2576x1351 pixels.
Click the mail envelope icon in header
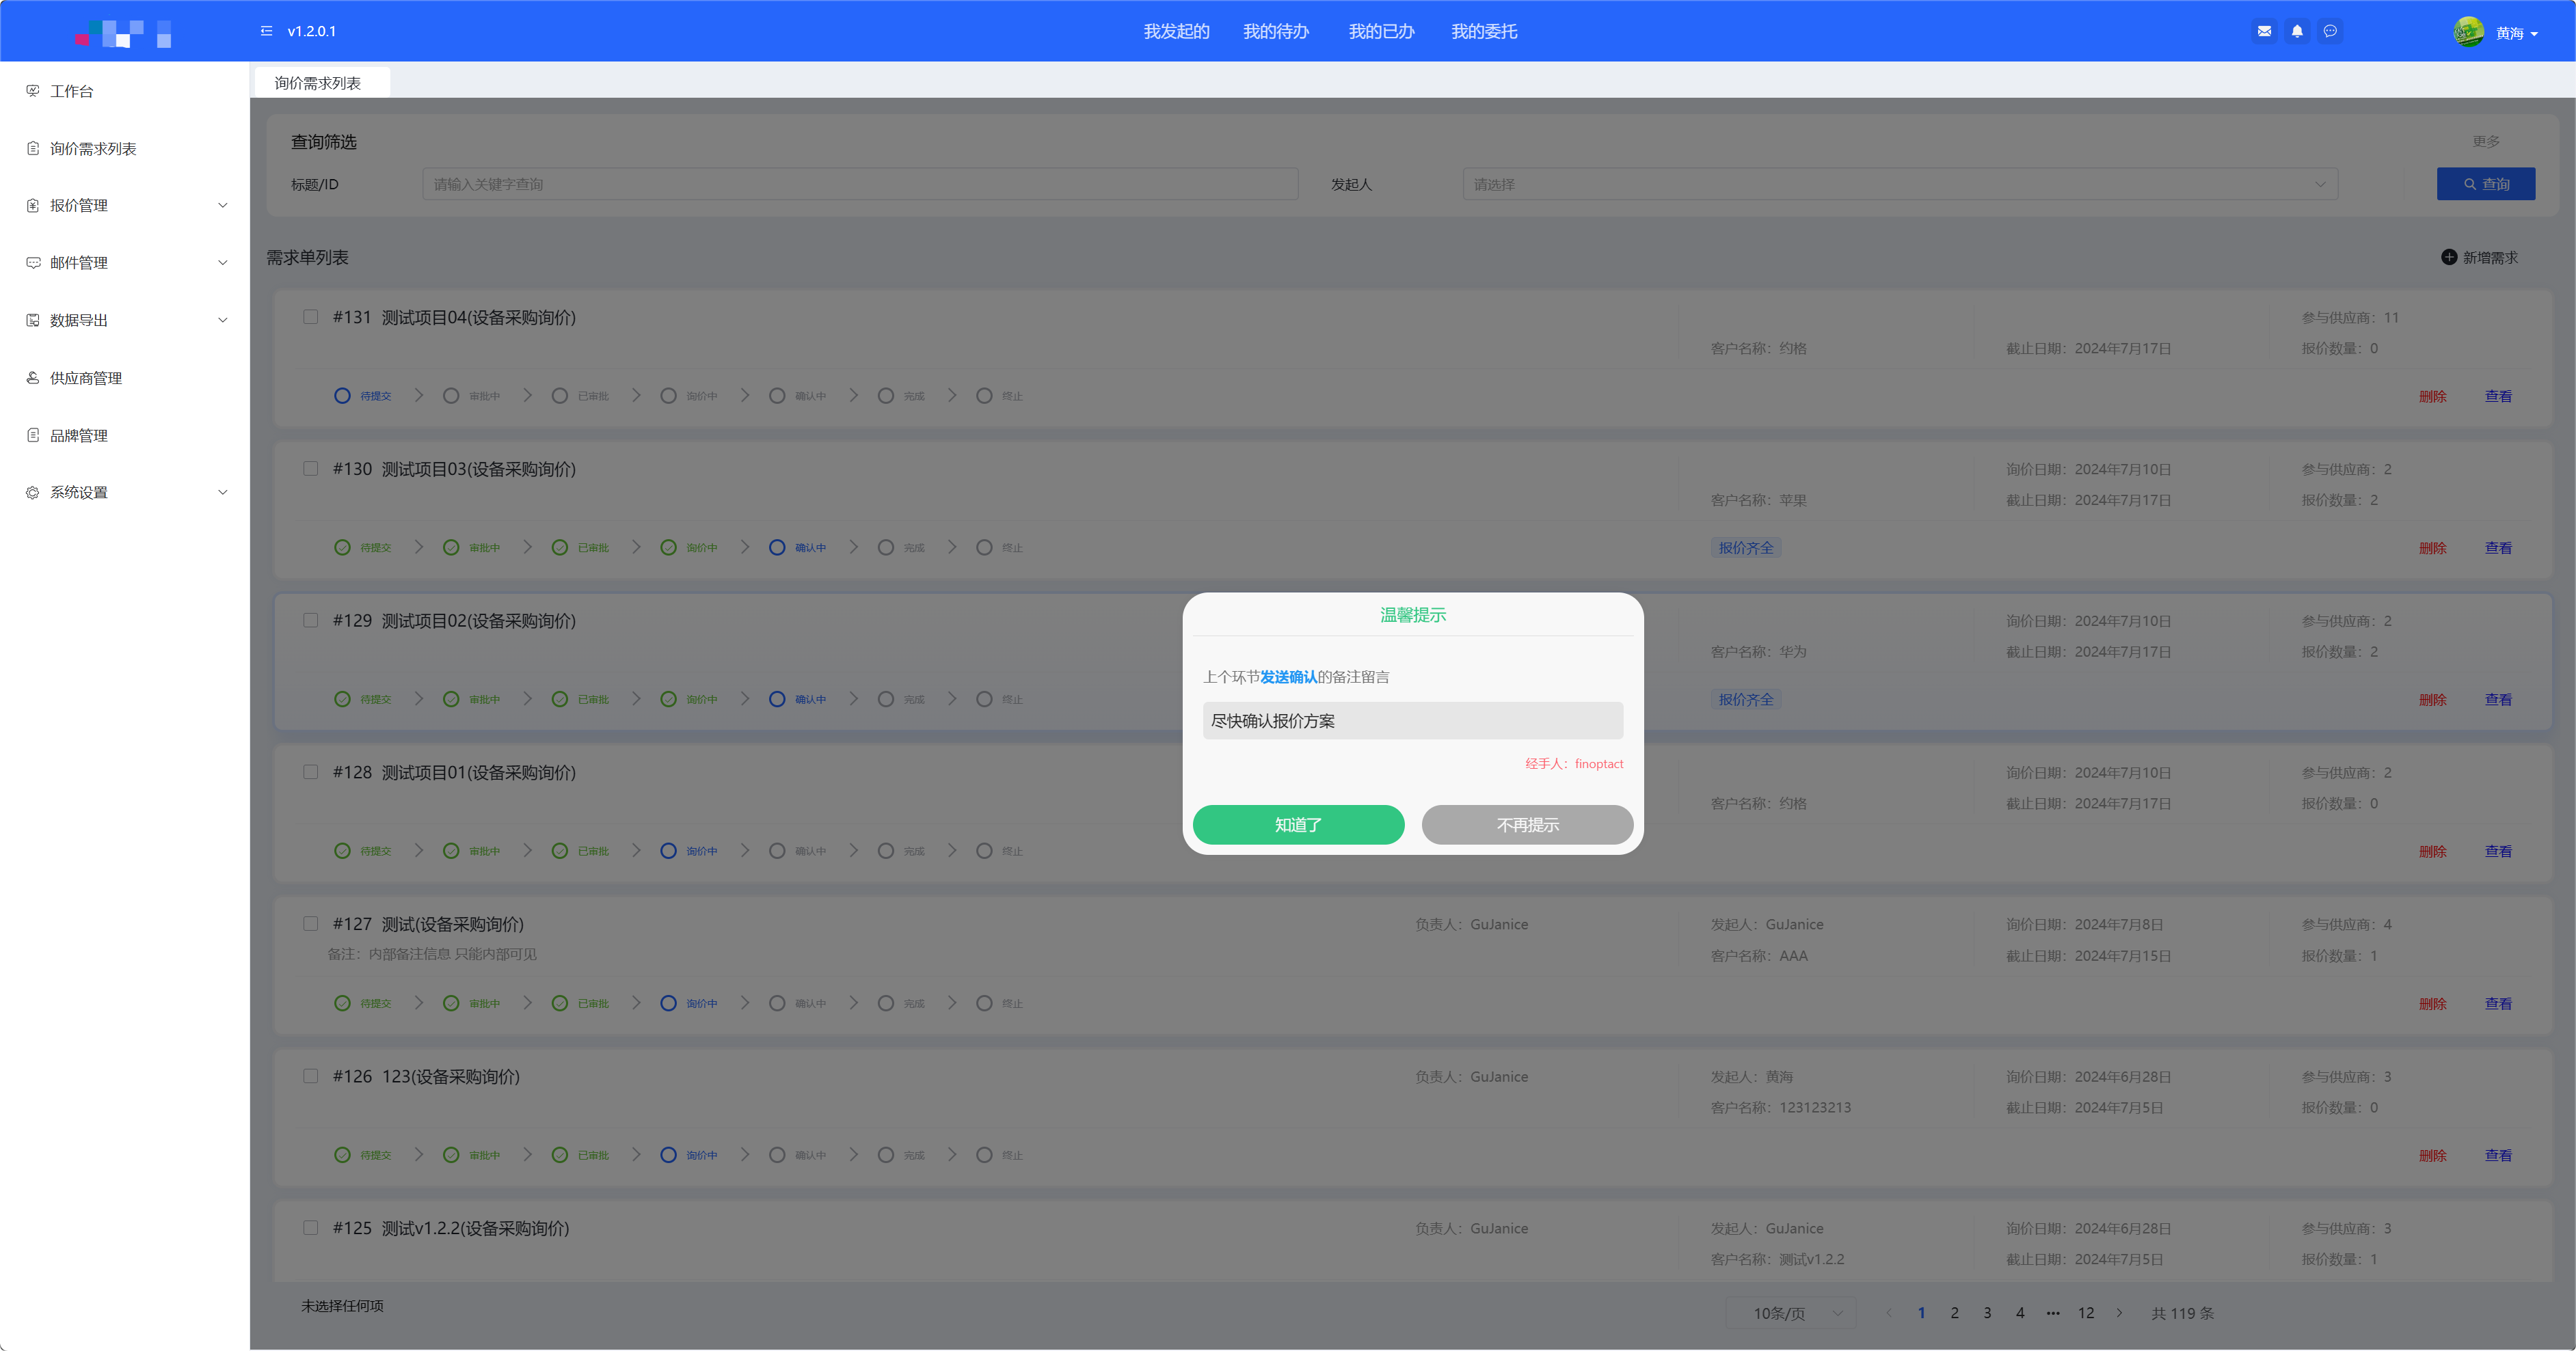point(2264,31)
